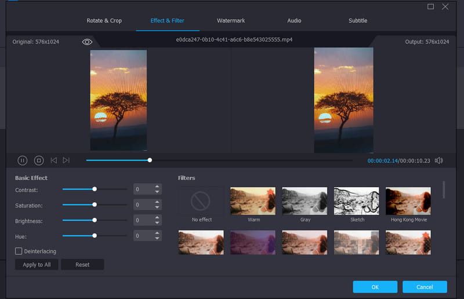Mute the preview volume
This screenshot has height=299, width=464.
pos(439,161)
